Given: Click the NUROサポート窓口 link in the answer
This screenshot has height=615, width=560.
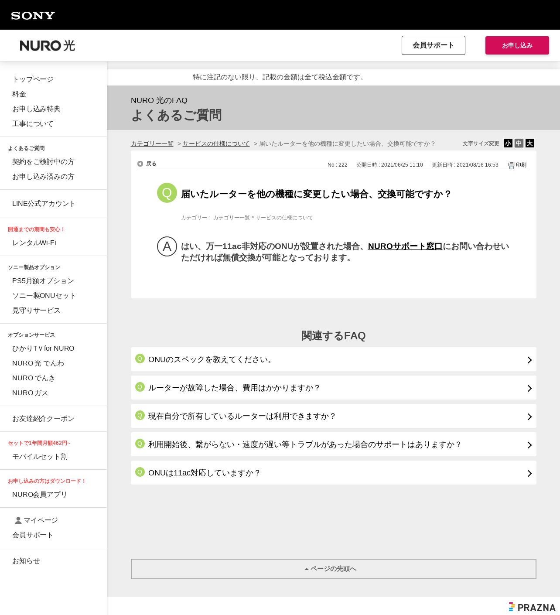Looking at the screenshot, I should 405,246.
